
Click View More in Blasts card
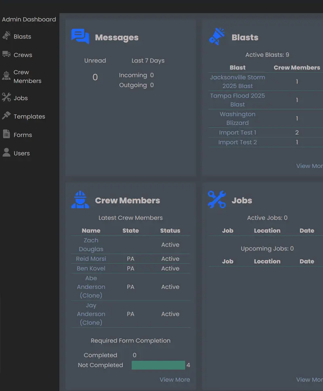(310, 166)
